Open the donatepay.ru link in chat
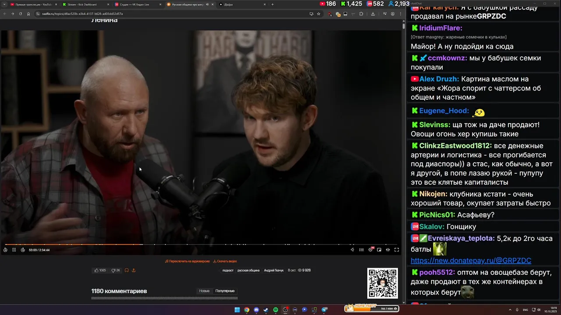Image resolution: width=561 pixels, height=315 pixels. (471, 260)
